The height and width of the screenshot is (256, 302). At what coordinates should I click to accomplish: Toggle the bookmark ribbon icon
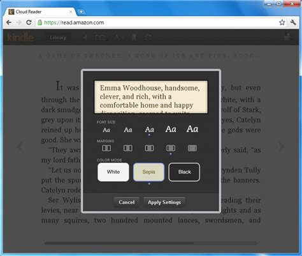pyautogui.click(x=134, y=38)
